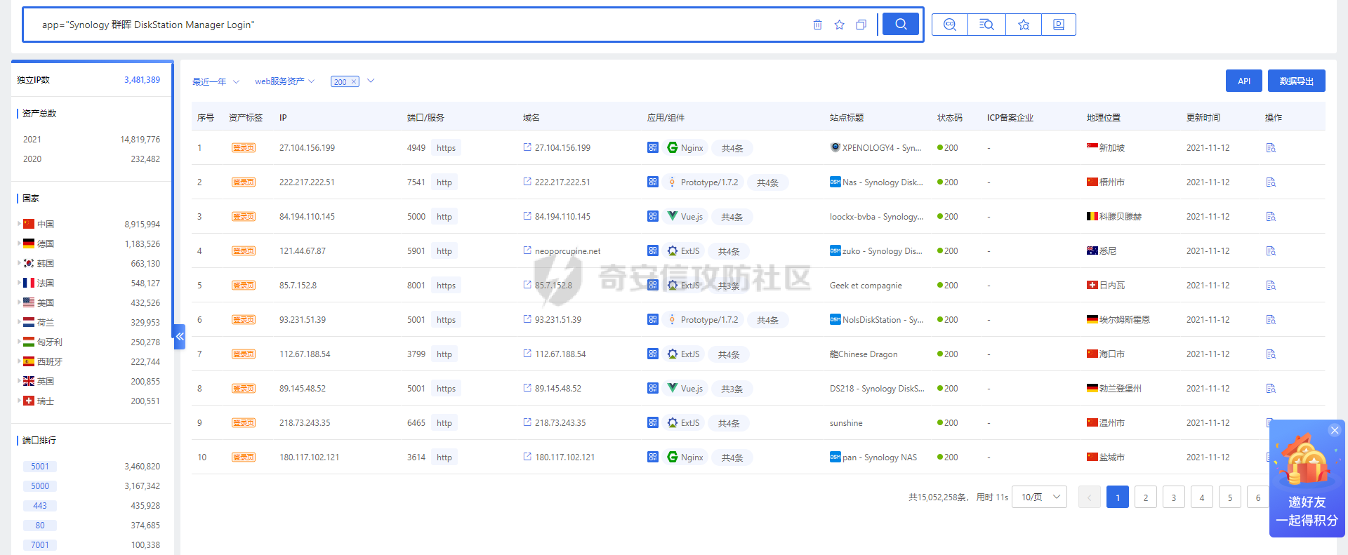Open the query syntax dictionary

point(1059,25)
